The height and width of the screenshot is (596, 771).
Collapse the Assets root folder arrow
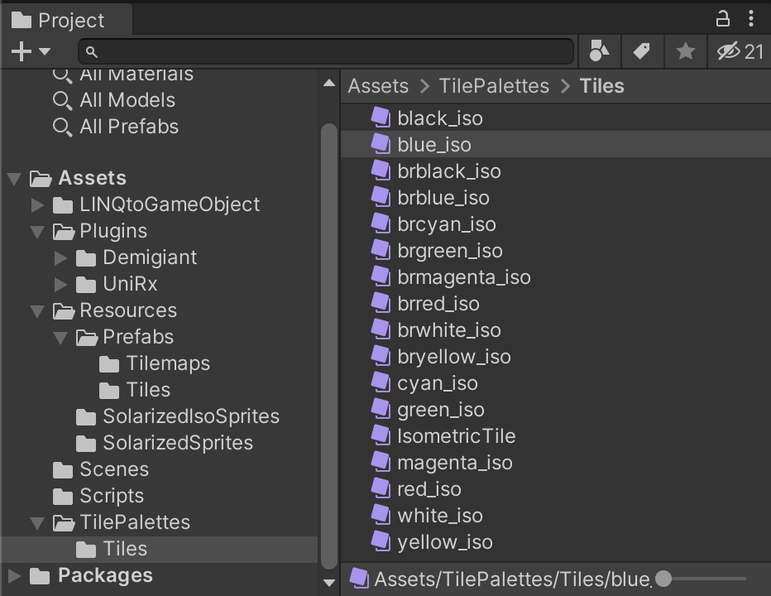pyautogui.click(x=15, y=179)
